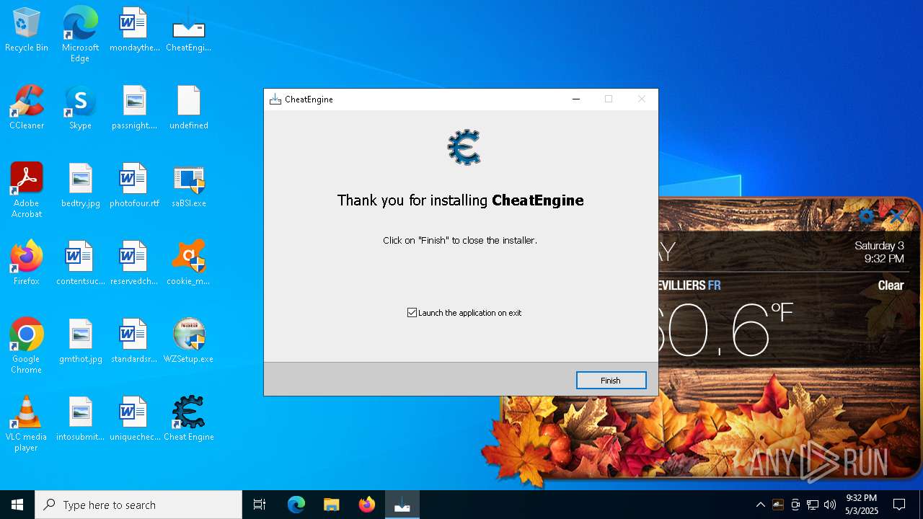Click the Finish button in installer
The image size is (923, 519).
pyautogui.click(x=611, y=380)
